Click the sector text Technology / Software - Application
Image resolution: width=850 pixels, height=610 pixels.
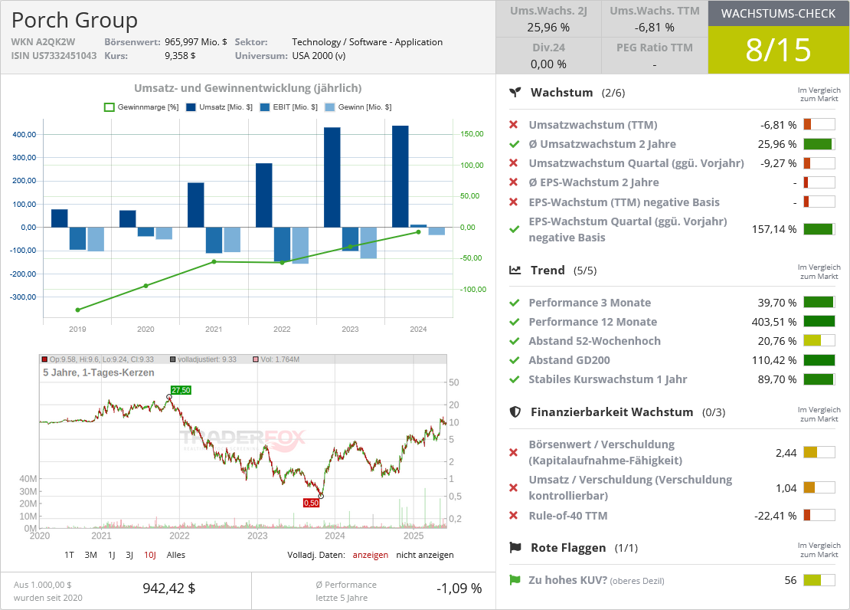[x=367, y=42]
